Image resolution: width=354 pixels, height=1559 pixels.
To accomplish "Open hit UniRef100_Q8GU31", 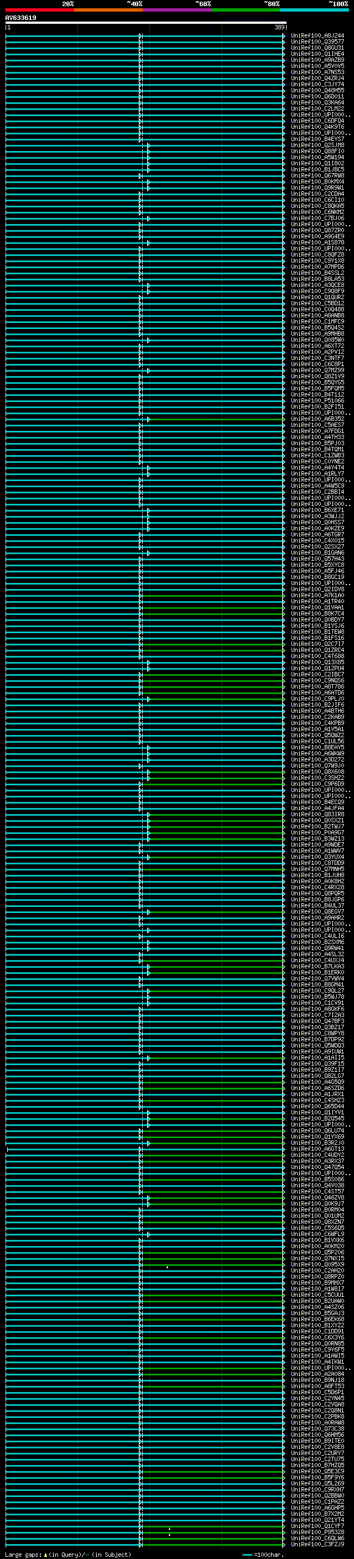I will (317, 48).
